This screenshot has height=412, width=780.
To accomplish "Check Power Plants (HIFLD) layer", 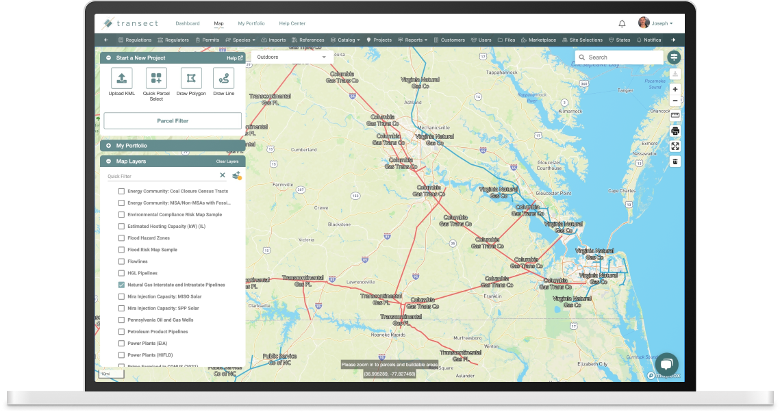I will tap(121, 355).
